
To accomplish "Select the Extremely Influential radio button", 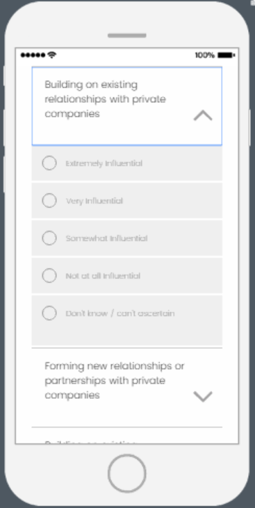I will (49, 163).
